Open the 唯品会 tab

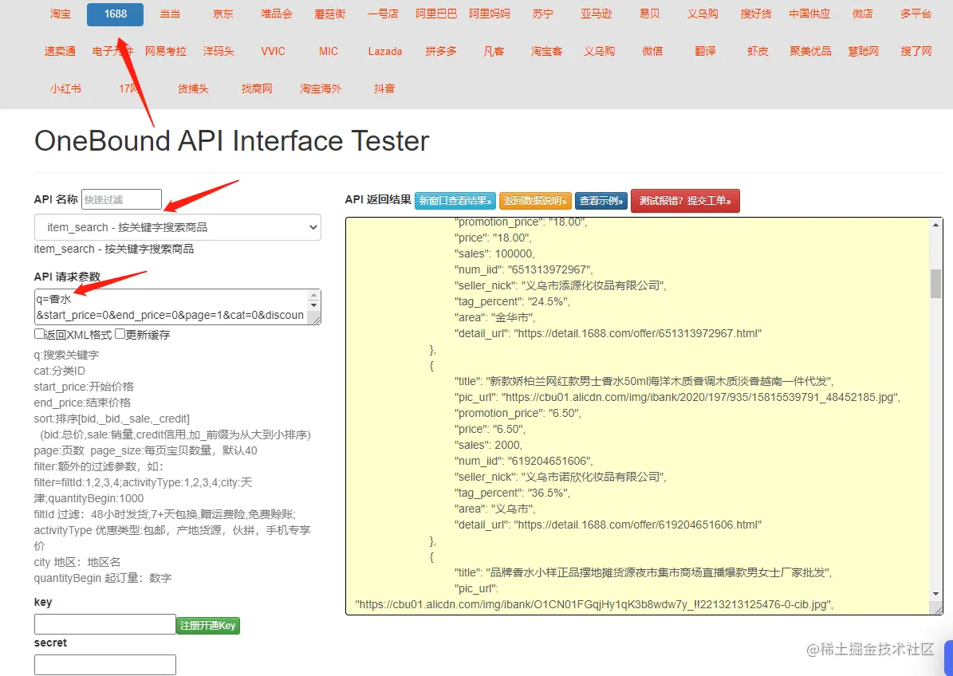pyautogui.click(x=277, y=14)
